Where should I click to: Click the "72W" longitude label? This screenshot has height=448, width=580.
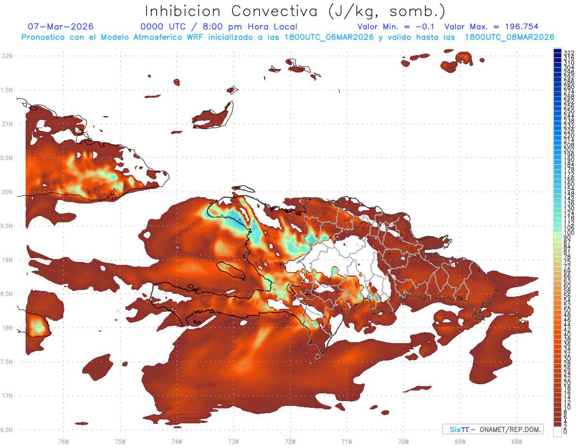[290, 442]
